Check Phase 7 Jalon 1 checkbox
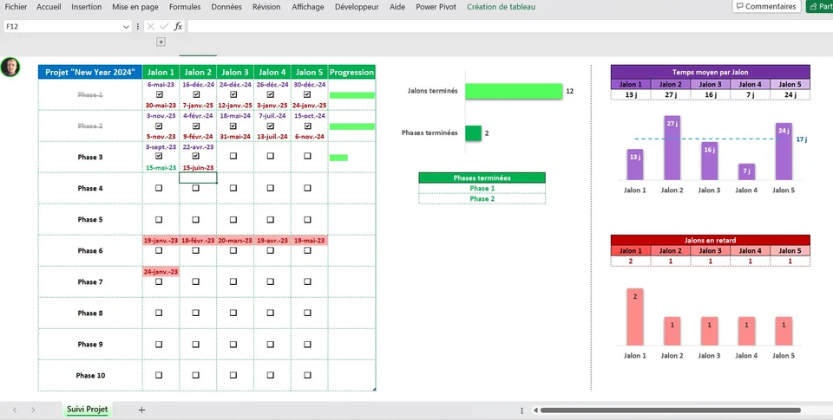The height and width of the screenshot is (420, 833). click(x=159, y=281)
